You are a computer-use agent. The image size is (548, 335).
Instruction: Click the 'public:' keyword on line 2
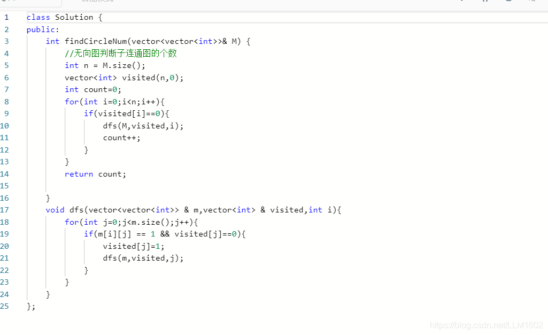pos(43,30)
